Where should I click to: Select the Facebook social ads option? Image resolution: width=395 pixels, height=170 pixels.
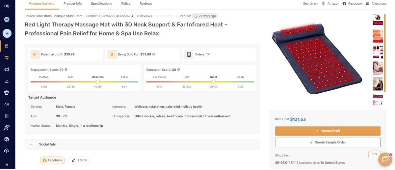(x=52, y=160)
